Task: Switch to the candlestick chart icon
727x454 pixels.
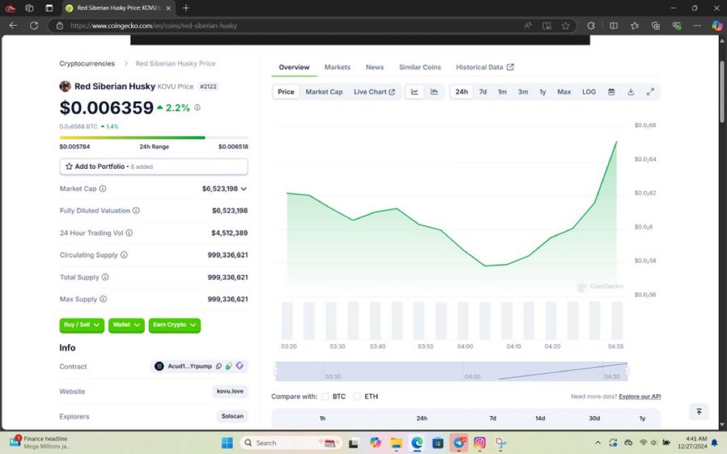Action: point(434,92)
